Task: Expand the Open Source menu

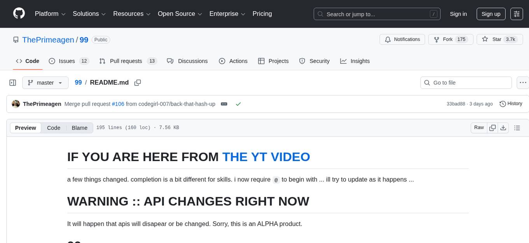Action: (x=180, y=14)
